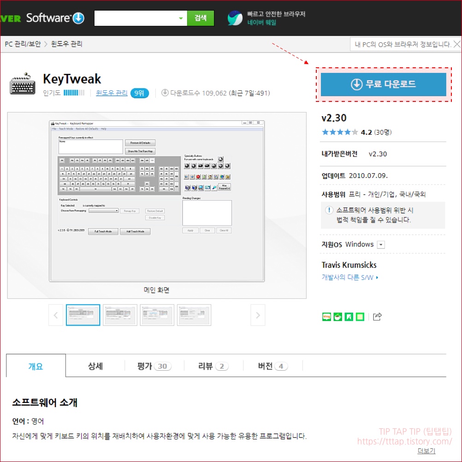
Task: Open the 네이버 웨일 link
Action: 261,23
